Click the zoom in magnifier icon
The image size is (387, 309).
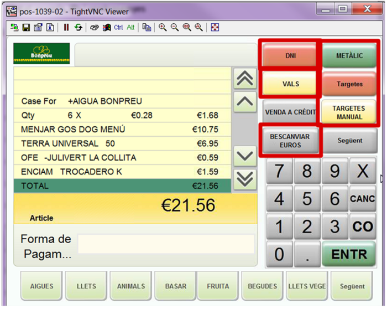point(163,27)
